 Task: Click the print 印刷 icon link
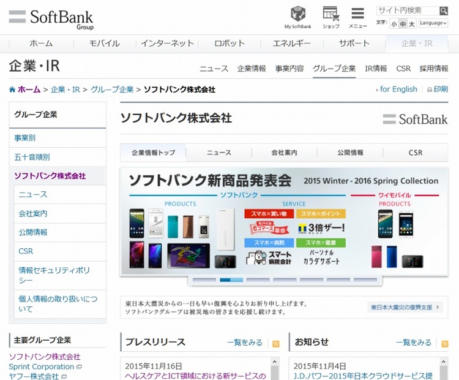pos(438,89)
